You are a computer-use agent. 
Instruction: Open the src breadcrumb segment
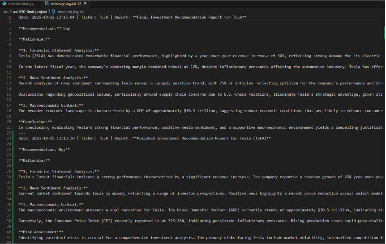(6, 12)
